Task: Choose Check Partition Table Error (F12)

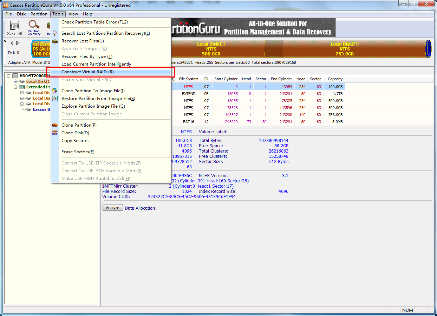Action: (x=111, y=22)
